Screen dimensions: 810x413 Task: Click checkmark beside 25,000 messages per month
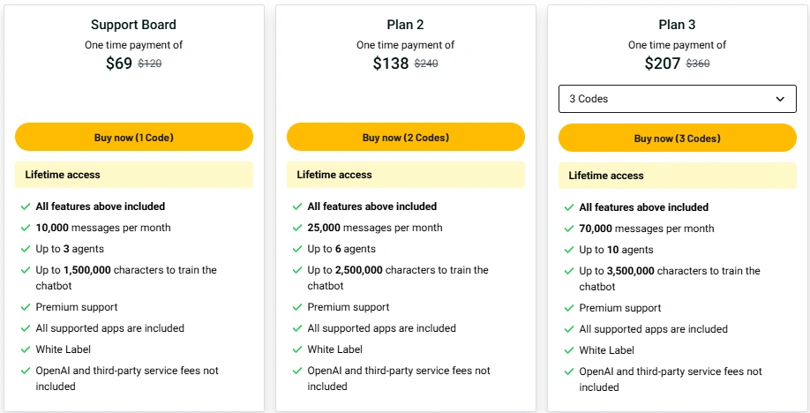[297, 228]
